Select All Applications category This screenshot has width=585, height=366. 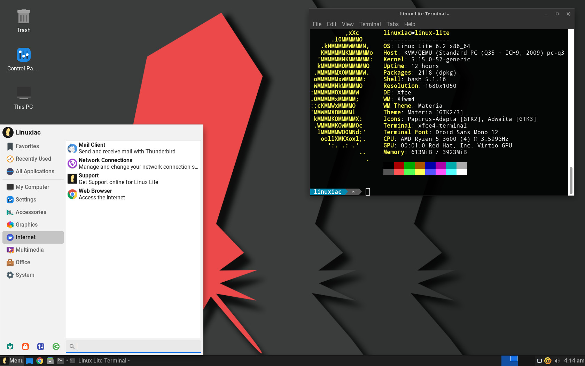click(33, 171)
